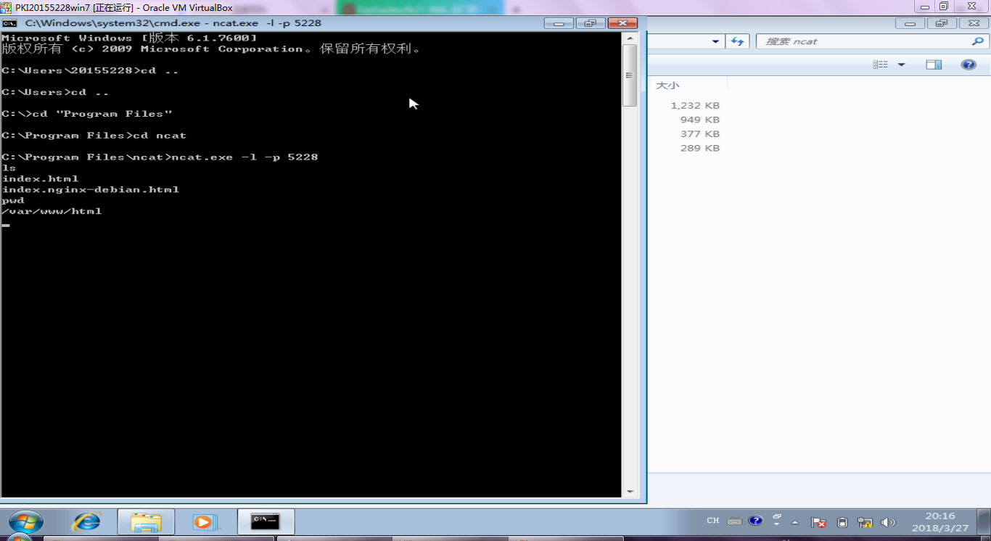Maximize the cmd.exe ncat window
This screenshot has height=541, width=991.
point(590,23)
